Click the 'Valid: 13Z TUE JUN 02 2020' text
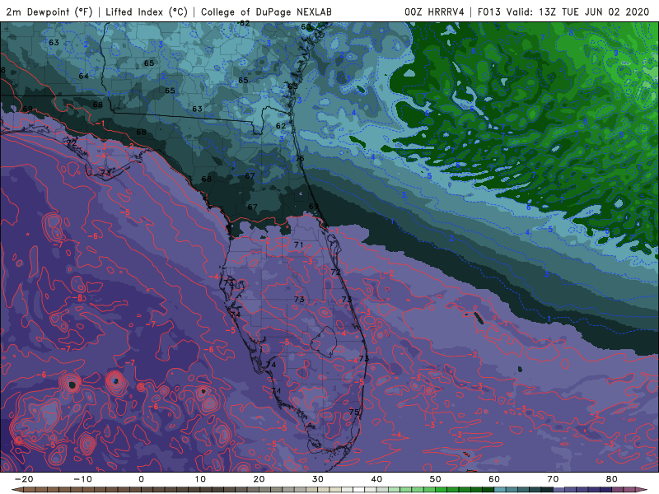Screen dimensions: 659x494 (x=578, y=12)
